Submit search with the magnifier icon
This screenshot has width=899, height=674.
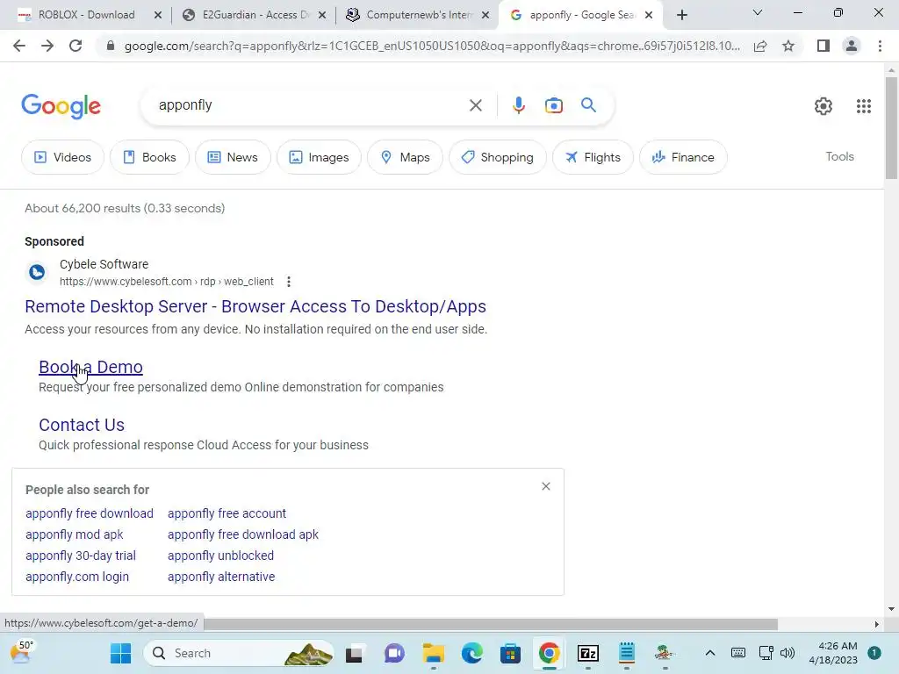[x=588, y=105]
